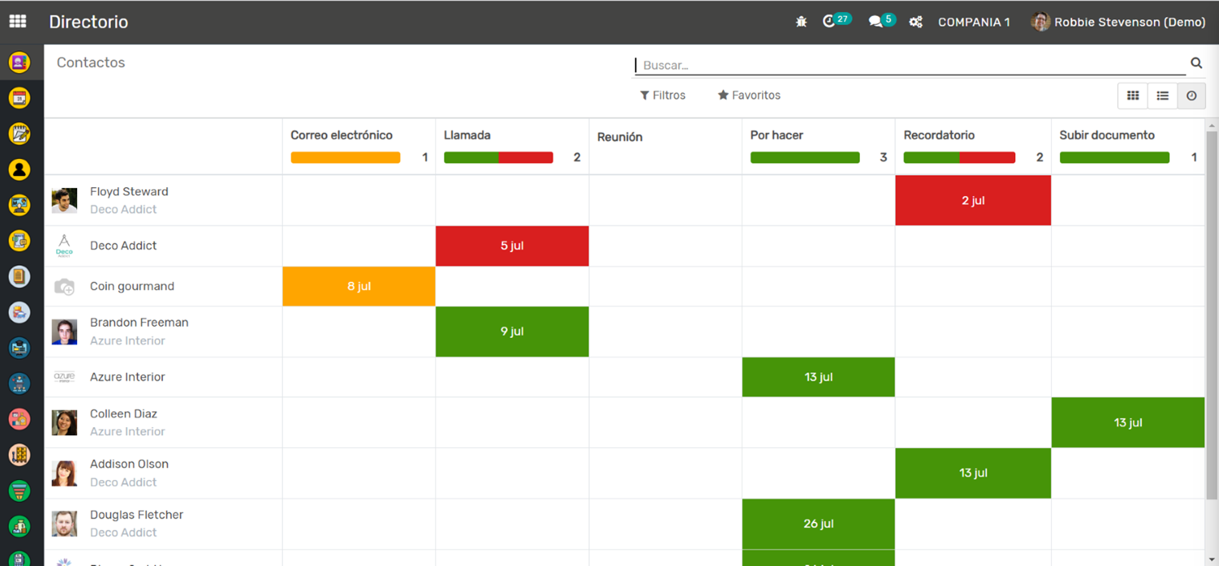Switch to kanban view
Viewport: 1219px width, 566px height.
pos(1132,96)
